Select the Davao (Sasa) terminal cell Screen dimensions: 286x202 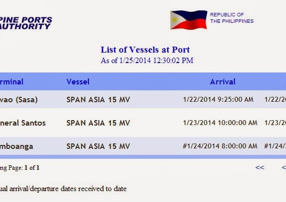(19, 100)
